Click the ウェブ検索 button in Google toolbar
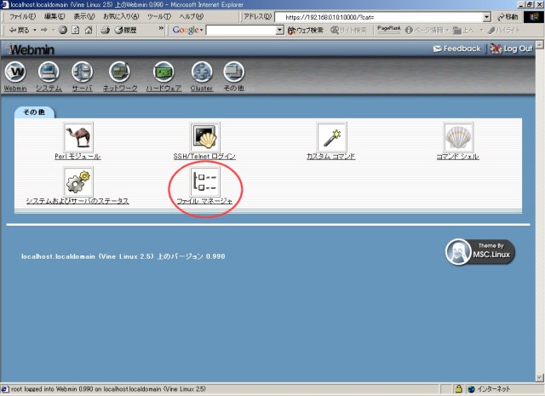This screenshot has height=396, width=545. click(305, 30)
